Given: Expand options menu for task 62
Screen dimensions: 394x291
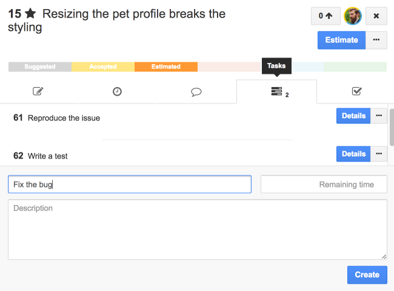Looking at the screenshot, I should [x=379, y=154].
